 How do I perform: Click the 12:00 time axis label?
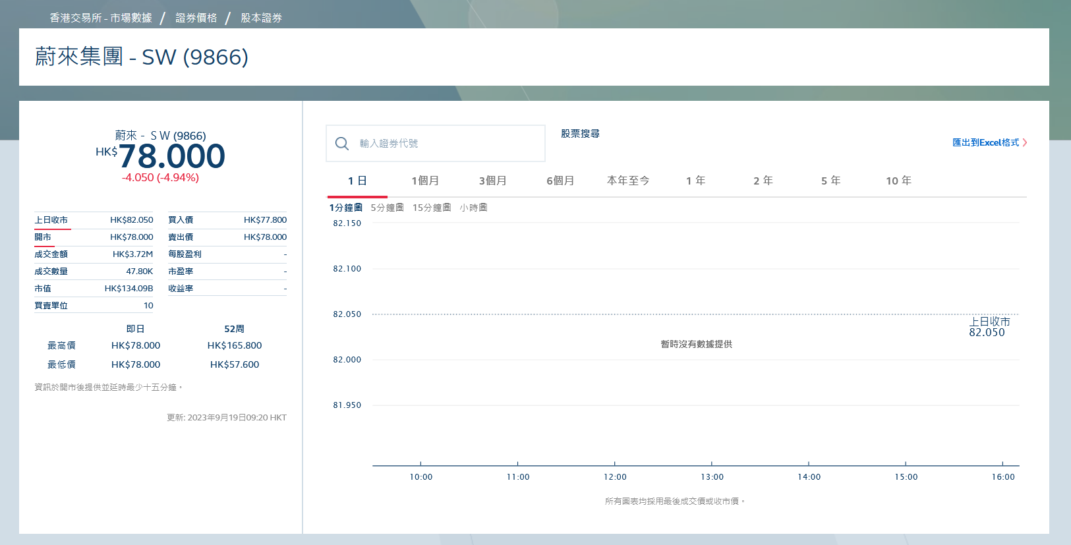(615, 477)
